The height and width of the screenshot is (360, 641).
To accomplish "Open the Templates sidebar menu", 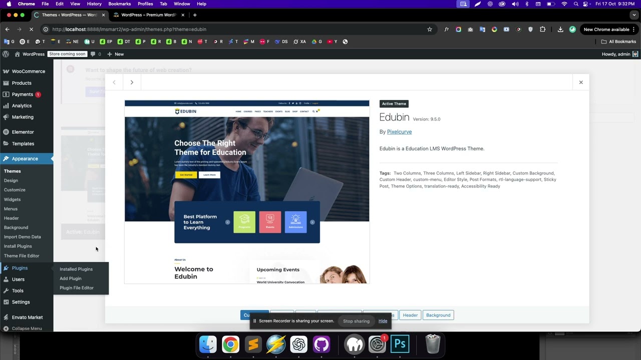I will coord(27,143).
